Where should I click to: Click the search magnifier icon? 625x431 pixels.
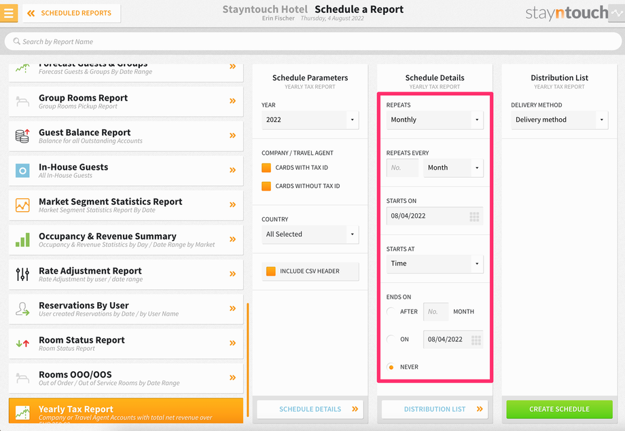coord(16,41)
